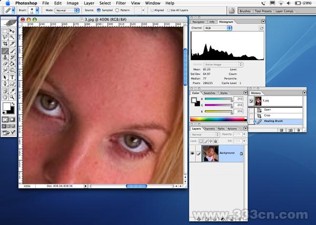Viewport: 316px width, 225px height.
Task: Select the Pattern source radio button
Action: pyautogui.click(x=117, y=10)
